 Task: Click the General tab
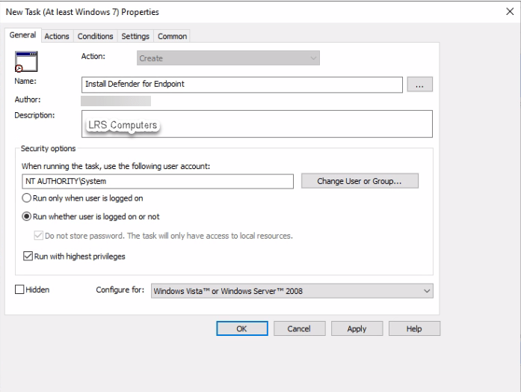(x=22, y=35)
